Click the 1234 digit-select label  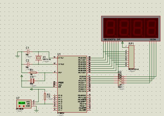point(153,40)
